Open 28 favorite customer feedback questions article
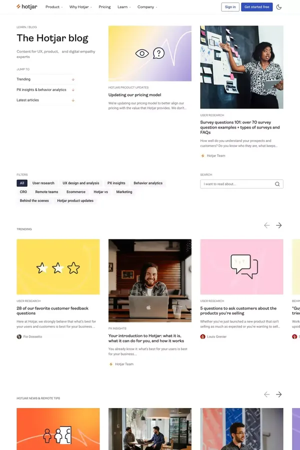Viewport: 300px width, 450px height. tap(52, 311)
